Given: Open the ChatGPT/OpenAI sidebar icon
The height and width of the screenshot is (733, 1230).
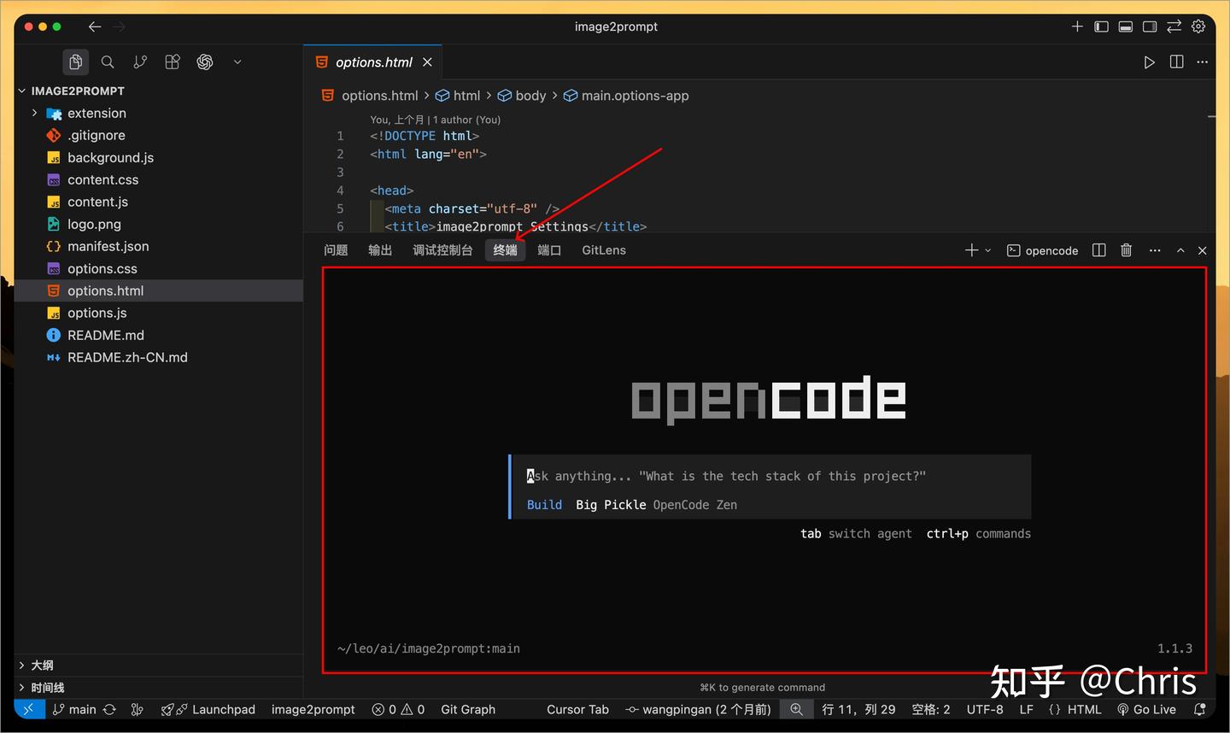Looking at the screenshot, I should (x=205, y=62).
